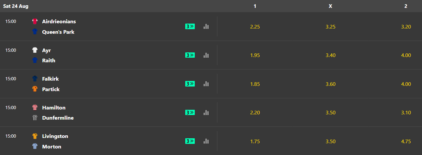The image size is (422, 155).
Task: Open the Livingston team link
Action: coord(55,136)
